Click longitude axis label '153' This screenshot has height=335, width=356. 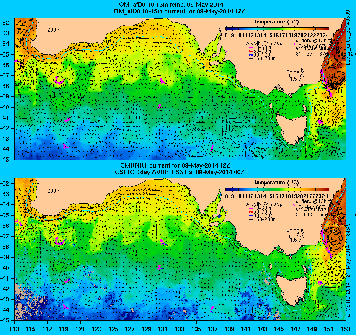pyautogui.click(x=346, y=329)
